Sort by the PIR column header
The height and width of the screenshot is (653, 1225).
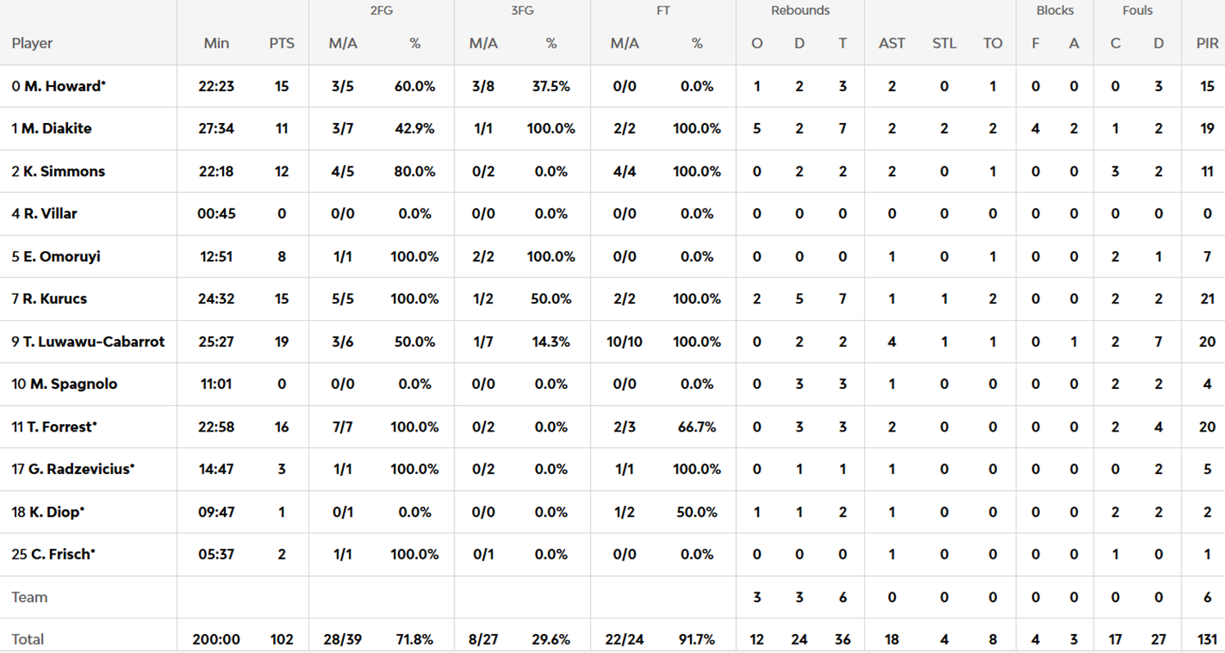coord(1207,43)
